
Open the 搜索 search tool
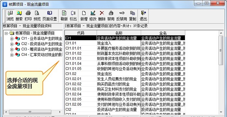coord(19,16)
